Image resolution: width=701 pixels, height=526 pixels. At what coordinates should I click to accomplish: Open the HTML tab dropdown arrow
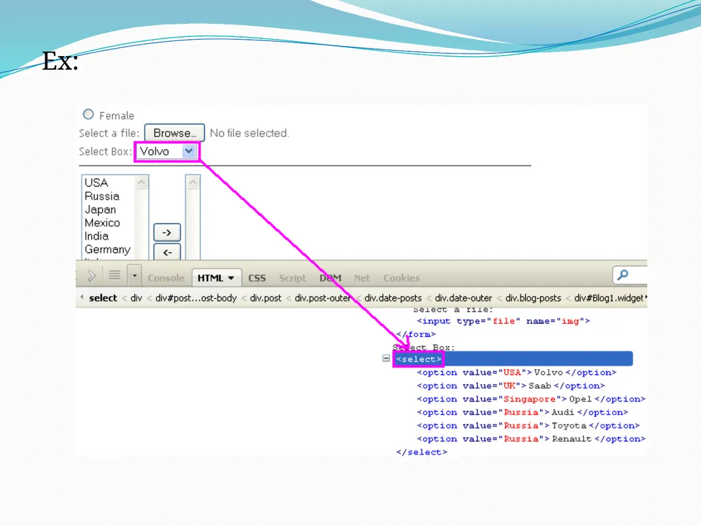(231, 278)
